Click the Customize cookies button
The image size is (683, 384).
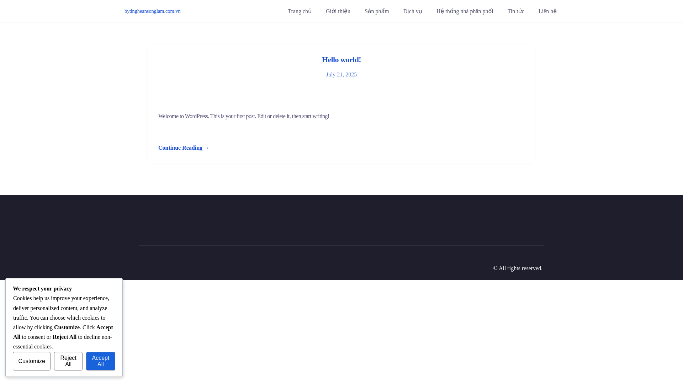(32, 361)
